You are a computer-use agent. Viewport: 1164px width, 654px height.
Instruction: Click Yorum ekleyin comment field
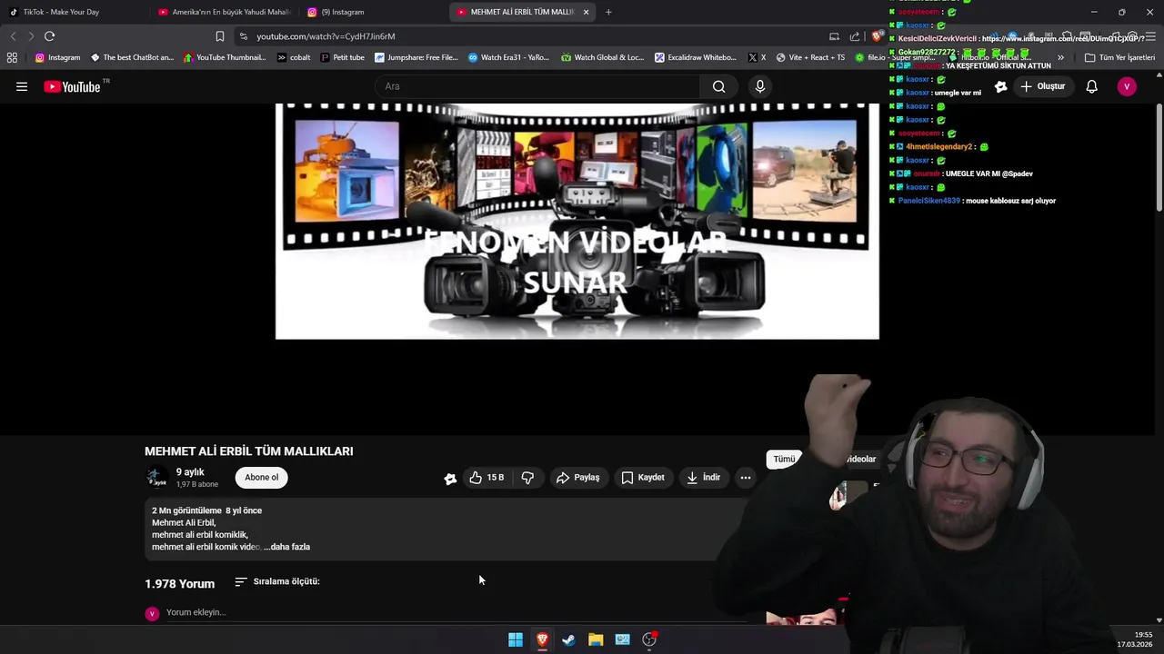coord(455,612)
